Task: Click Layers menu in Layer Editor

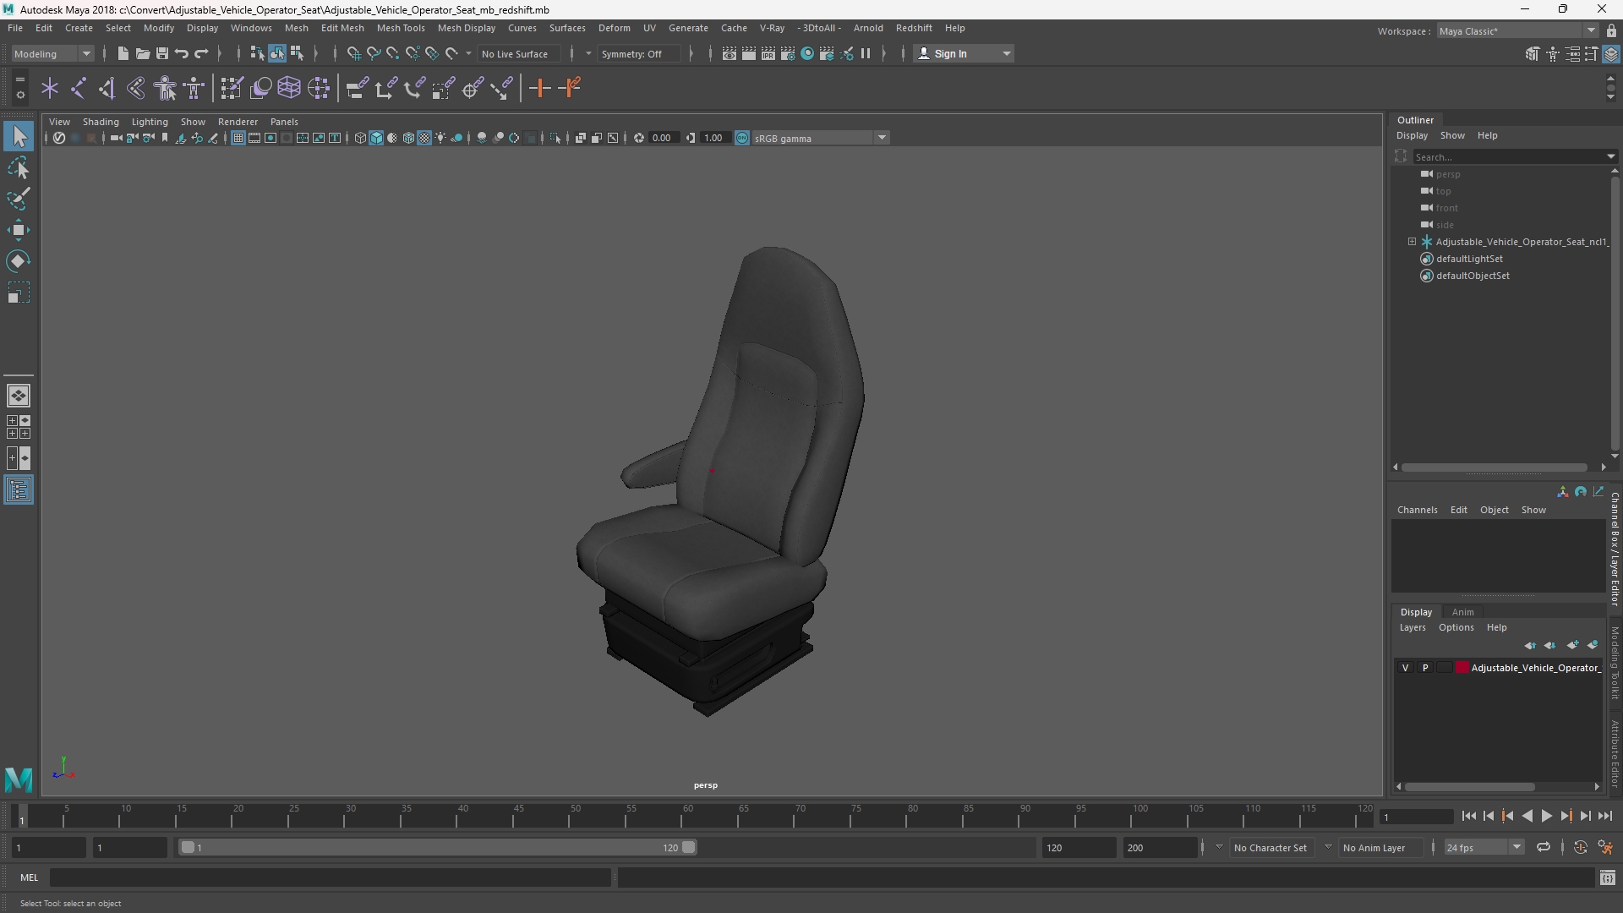Action: coord(1412,627)
